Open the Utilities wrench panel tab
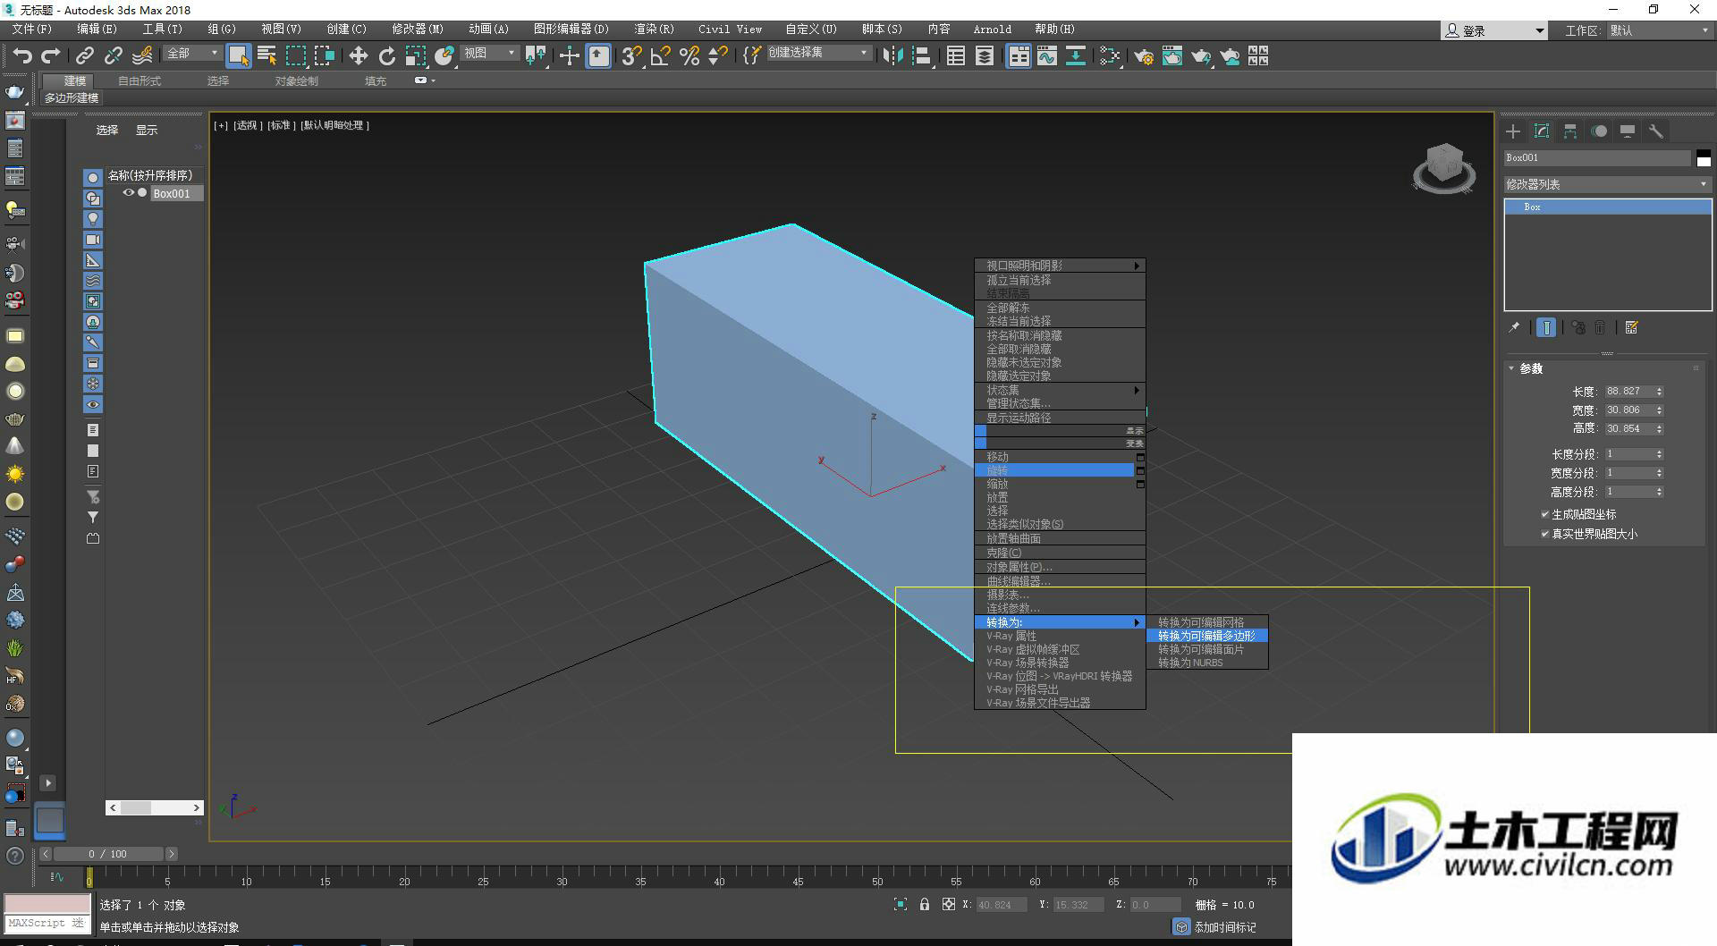1717x946 pixels. (1656, 131)
